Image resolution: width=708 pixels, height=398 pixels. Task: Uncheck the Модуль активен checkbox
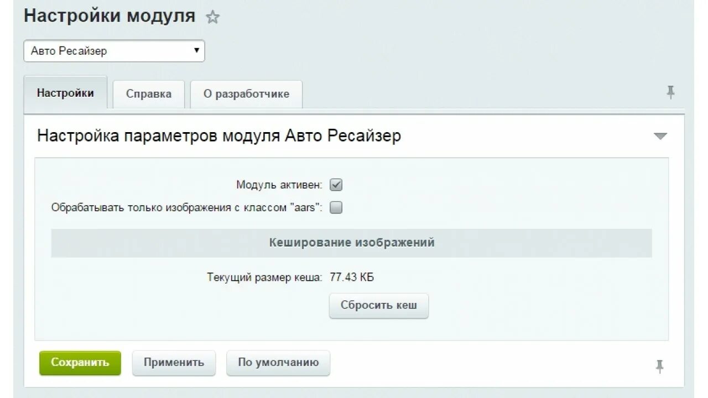click(336, 185)
